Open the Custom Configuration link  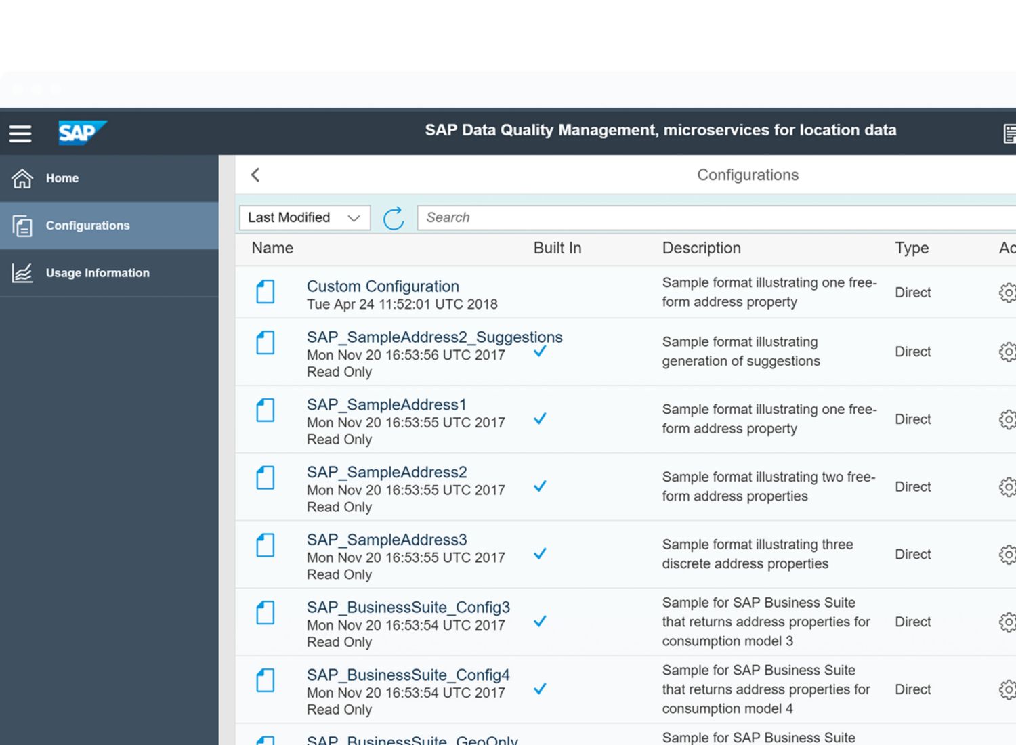383,286
